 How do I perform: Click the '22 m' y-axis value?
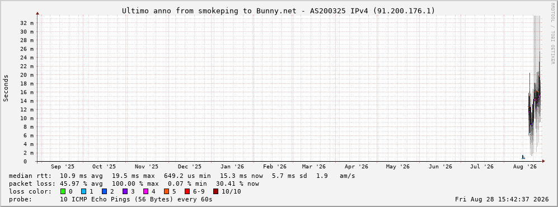27,67
